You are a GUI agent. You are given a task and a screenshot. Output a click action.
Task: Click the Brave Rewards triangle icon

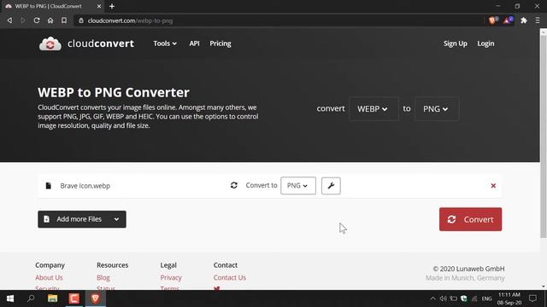click(x=508, y=20)
